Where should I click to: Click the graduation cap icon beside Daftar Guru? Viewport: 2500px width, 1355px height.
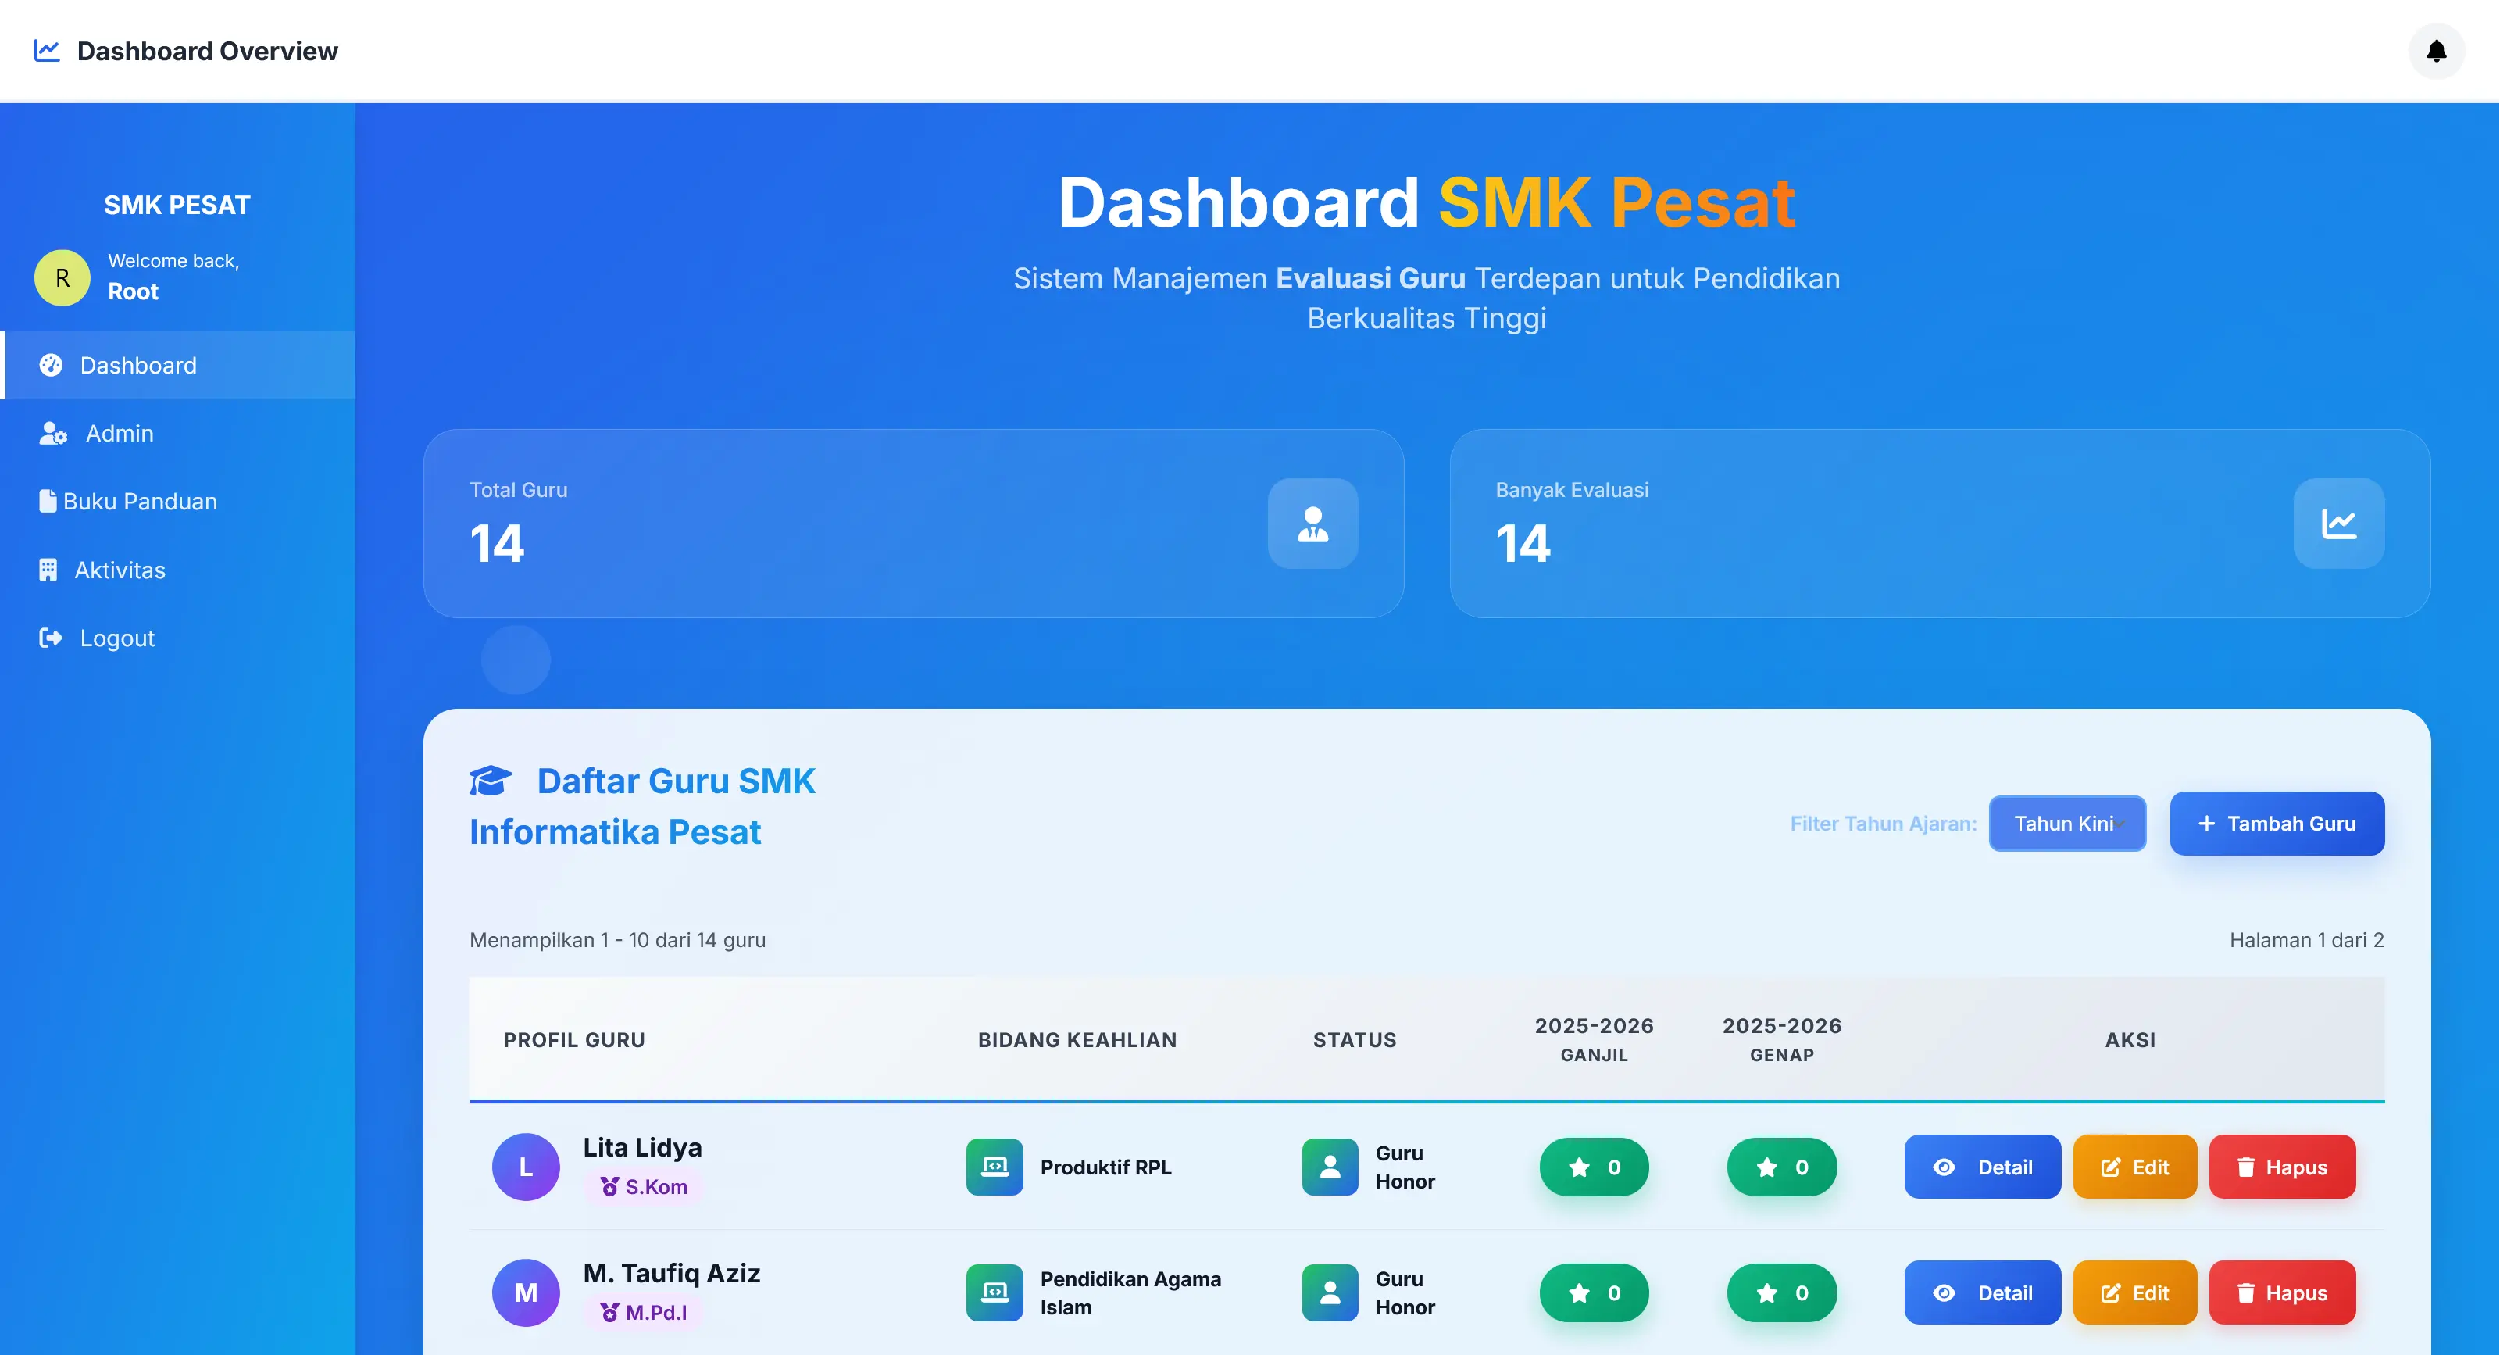coord(490,781)
